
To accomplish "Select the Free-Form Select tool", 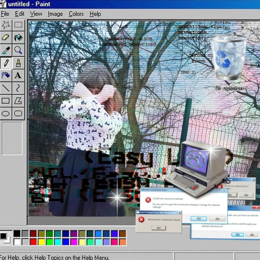I will pyautogui.click(x=6, y=25).
